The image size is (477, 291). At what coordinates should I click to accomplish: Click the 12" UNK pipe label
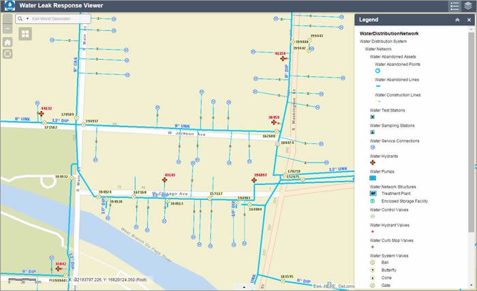click(x=338, y=169)
